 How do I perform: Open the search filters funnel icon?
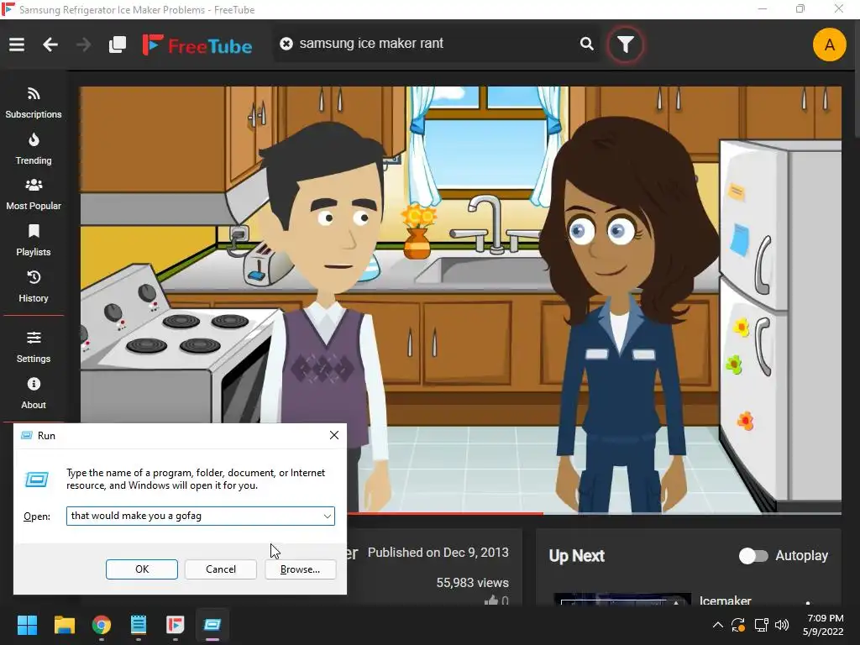click(x=625, y=45)
